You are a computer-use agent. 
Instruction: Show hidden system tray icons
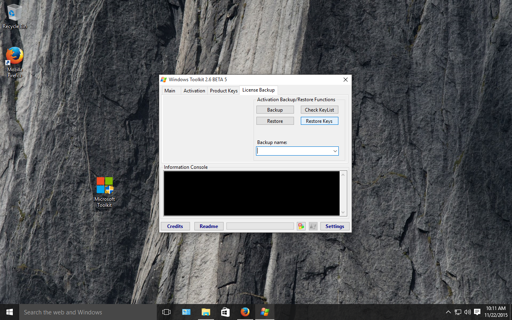(448, 312)
